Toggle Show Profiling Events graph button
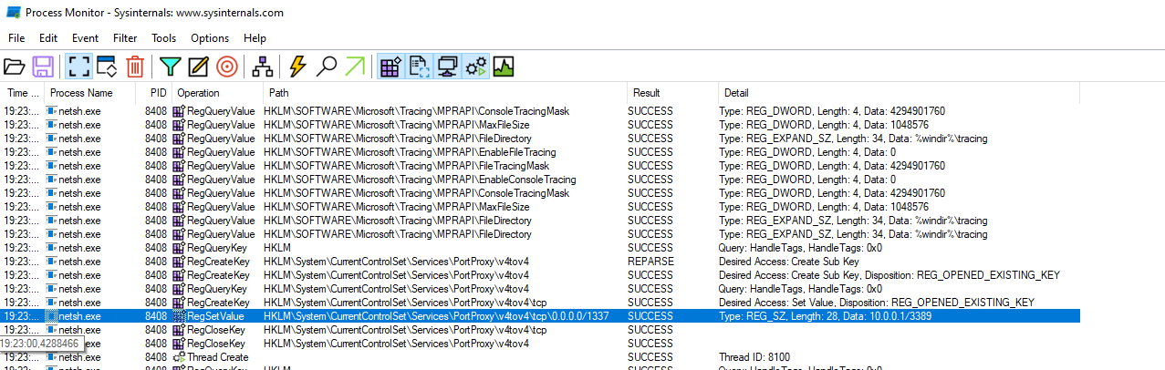Screen dimensions: 1165x370 pyautogui.click(x=504, y=67)
